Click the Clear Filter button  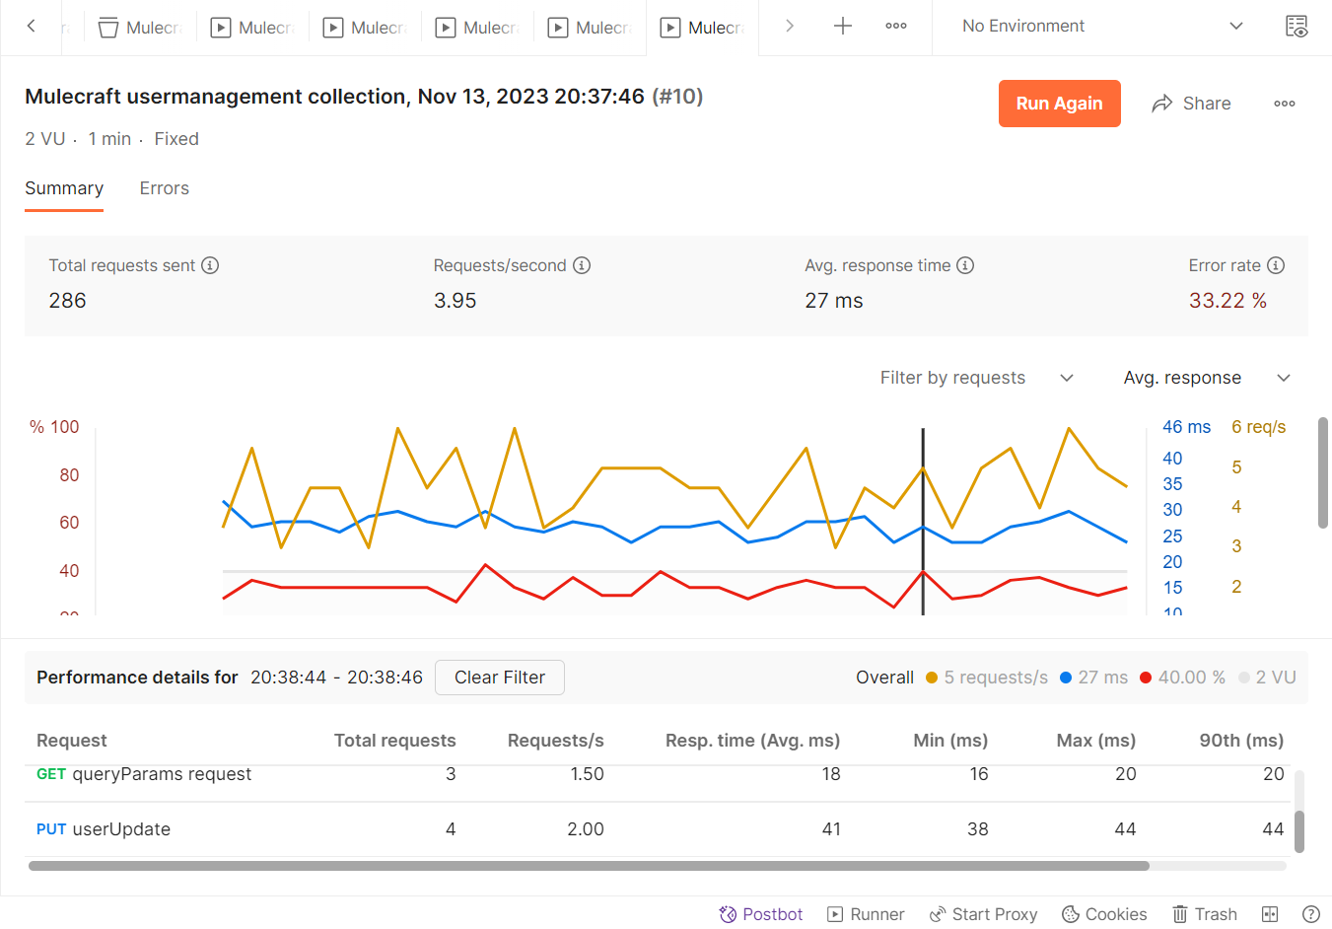coord(499,678)
